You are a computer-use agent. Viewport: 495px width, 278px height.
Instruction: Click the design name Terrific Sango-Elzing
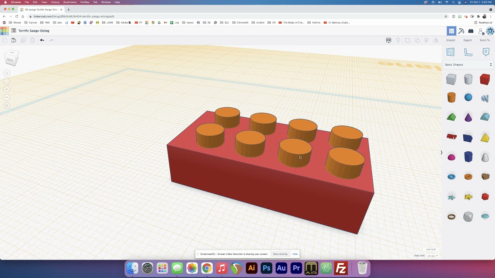coord(34,31)
